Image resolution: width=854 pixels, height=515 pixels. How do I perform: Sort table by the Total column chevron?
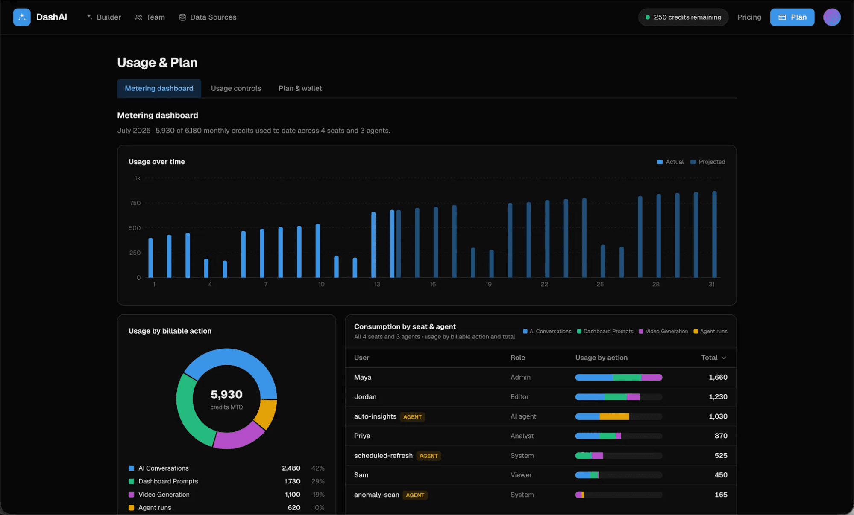point(724,358)
